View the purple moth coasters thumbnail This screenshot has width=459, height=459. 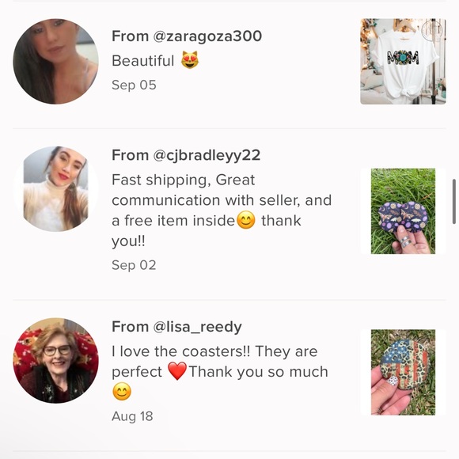pyautogui.click(x=403, y=211)
